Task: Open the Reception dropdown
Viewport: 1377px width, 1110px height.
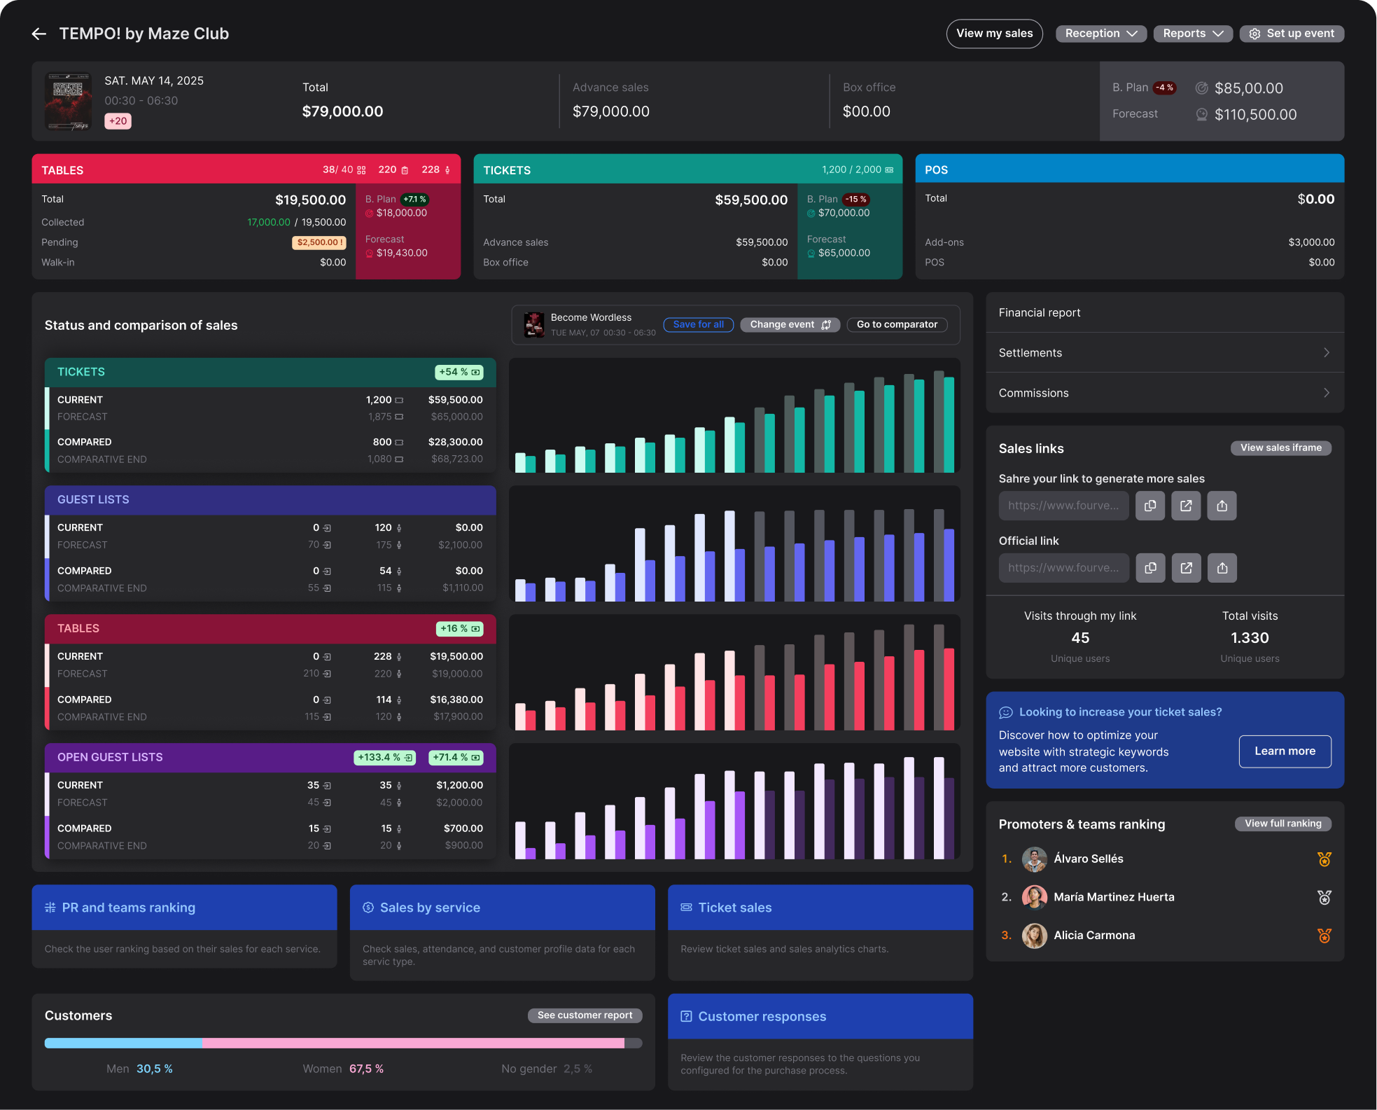Action: pos(1100,34)
